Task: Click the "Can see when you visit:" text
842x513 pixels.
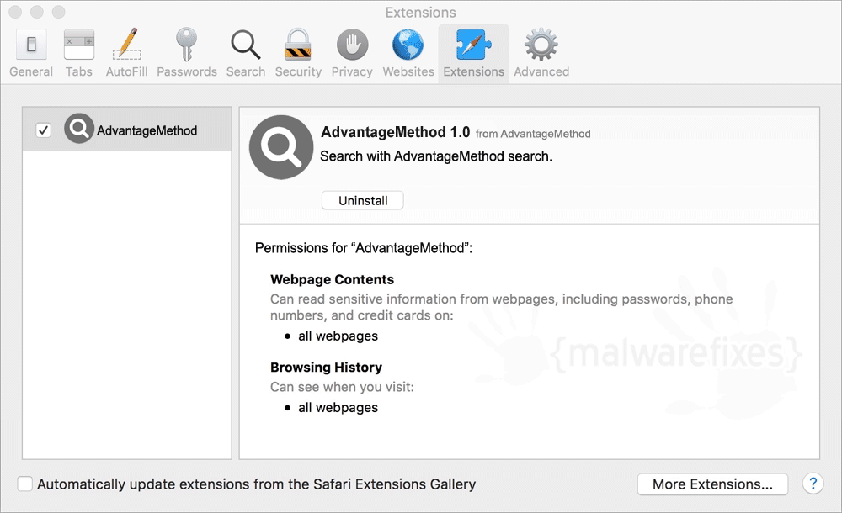Action: 342,387
